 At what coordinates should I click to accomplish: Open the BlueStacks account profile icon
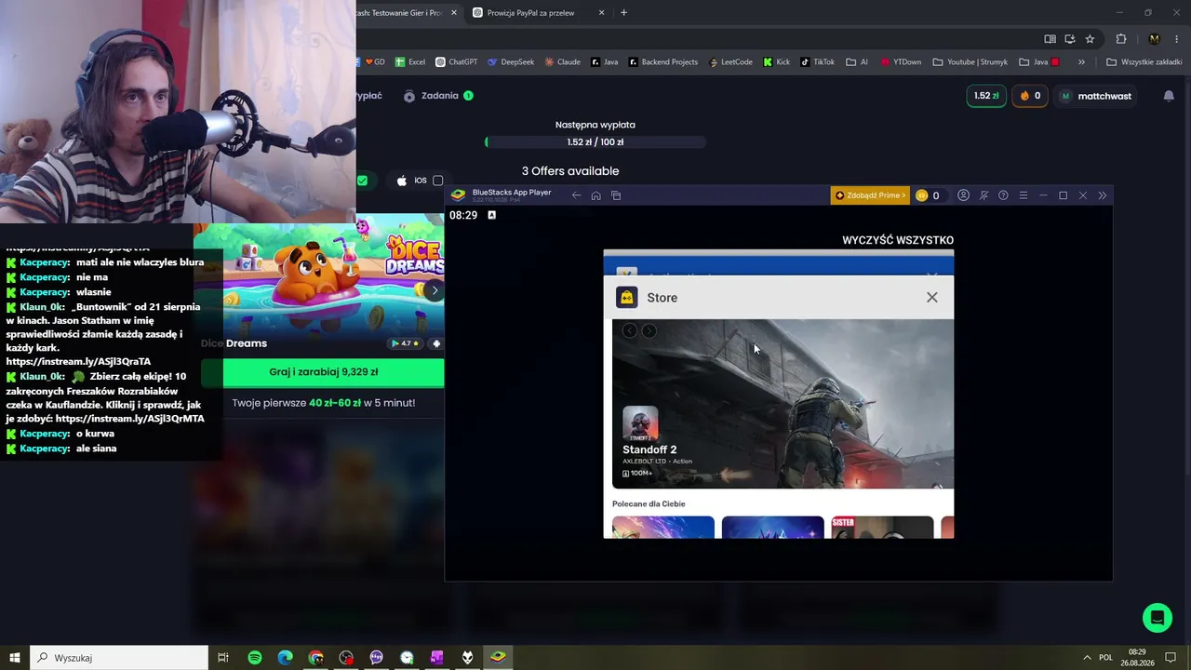(x=964, y=195)
